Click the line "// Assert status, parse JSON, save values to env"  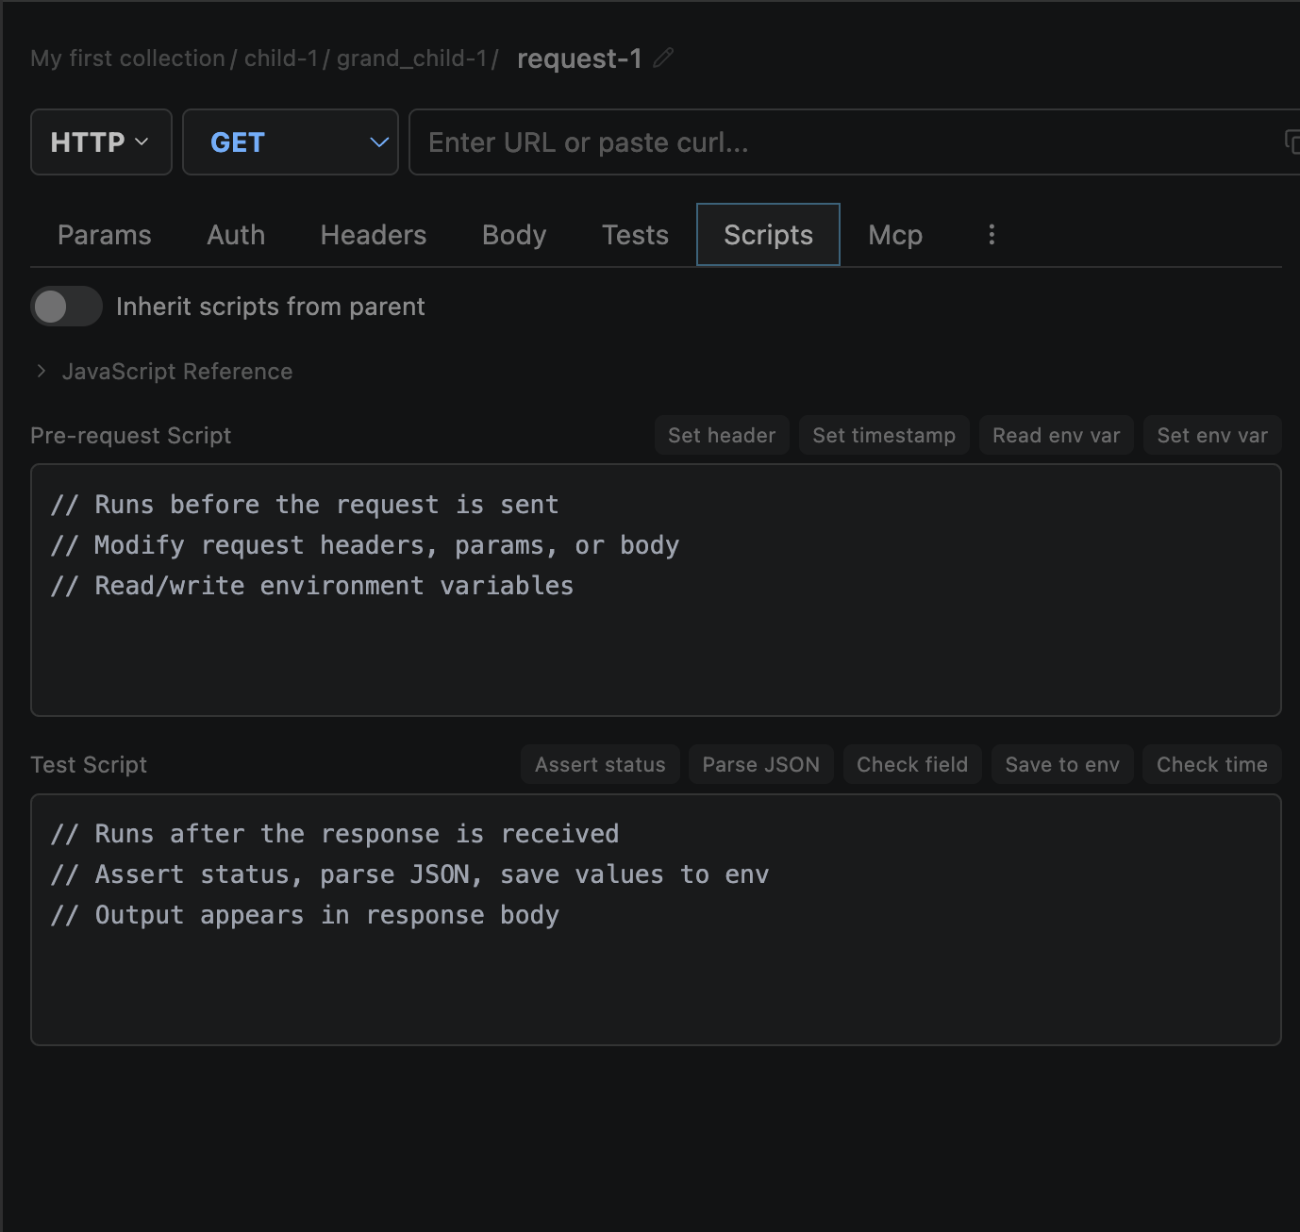[410, 874]
